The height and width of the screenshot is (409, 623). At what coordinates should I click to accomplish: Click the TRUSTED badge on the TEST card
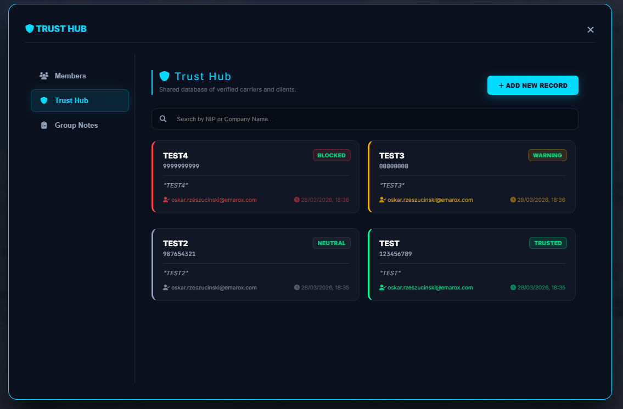548,242
